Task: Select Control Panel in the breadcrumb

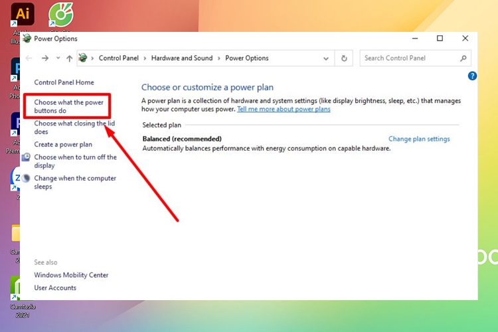Action: pyautogui.click(x=118, y=58)
